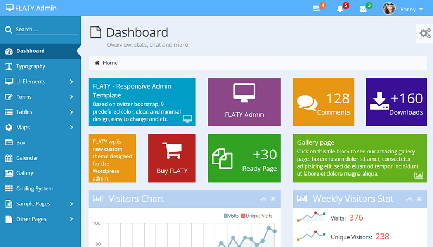Screen dimensions: 433x247
Task: Open the purple FLATY Admin tile
Action: [245, 102]
